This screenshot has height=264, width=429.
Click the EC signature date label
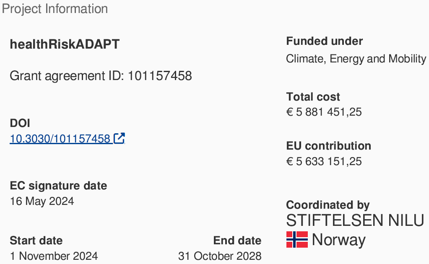click(58, 186)
